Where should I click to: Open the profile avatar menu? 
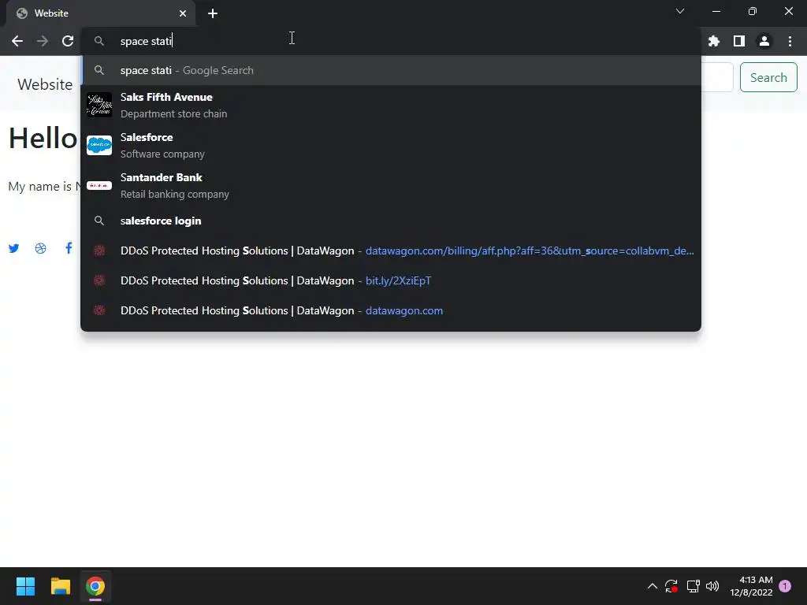[764, 41]
